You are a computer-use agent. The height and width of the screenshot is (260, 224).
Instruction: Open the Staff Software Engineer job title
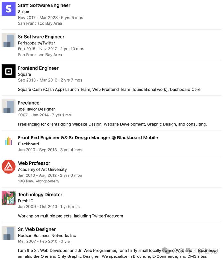[44, 5]
